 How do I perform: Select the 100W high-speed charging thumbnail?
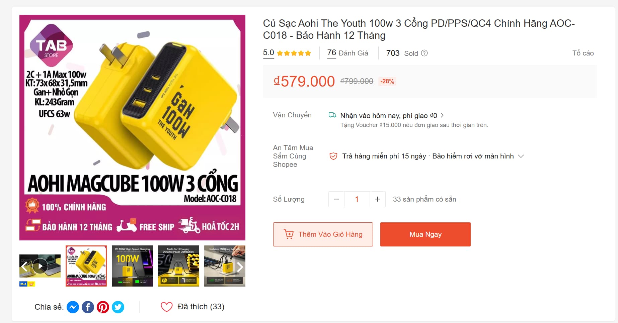tap(132, 266)
